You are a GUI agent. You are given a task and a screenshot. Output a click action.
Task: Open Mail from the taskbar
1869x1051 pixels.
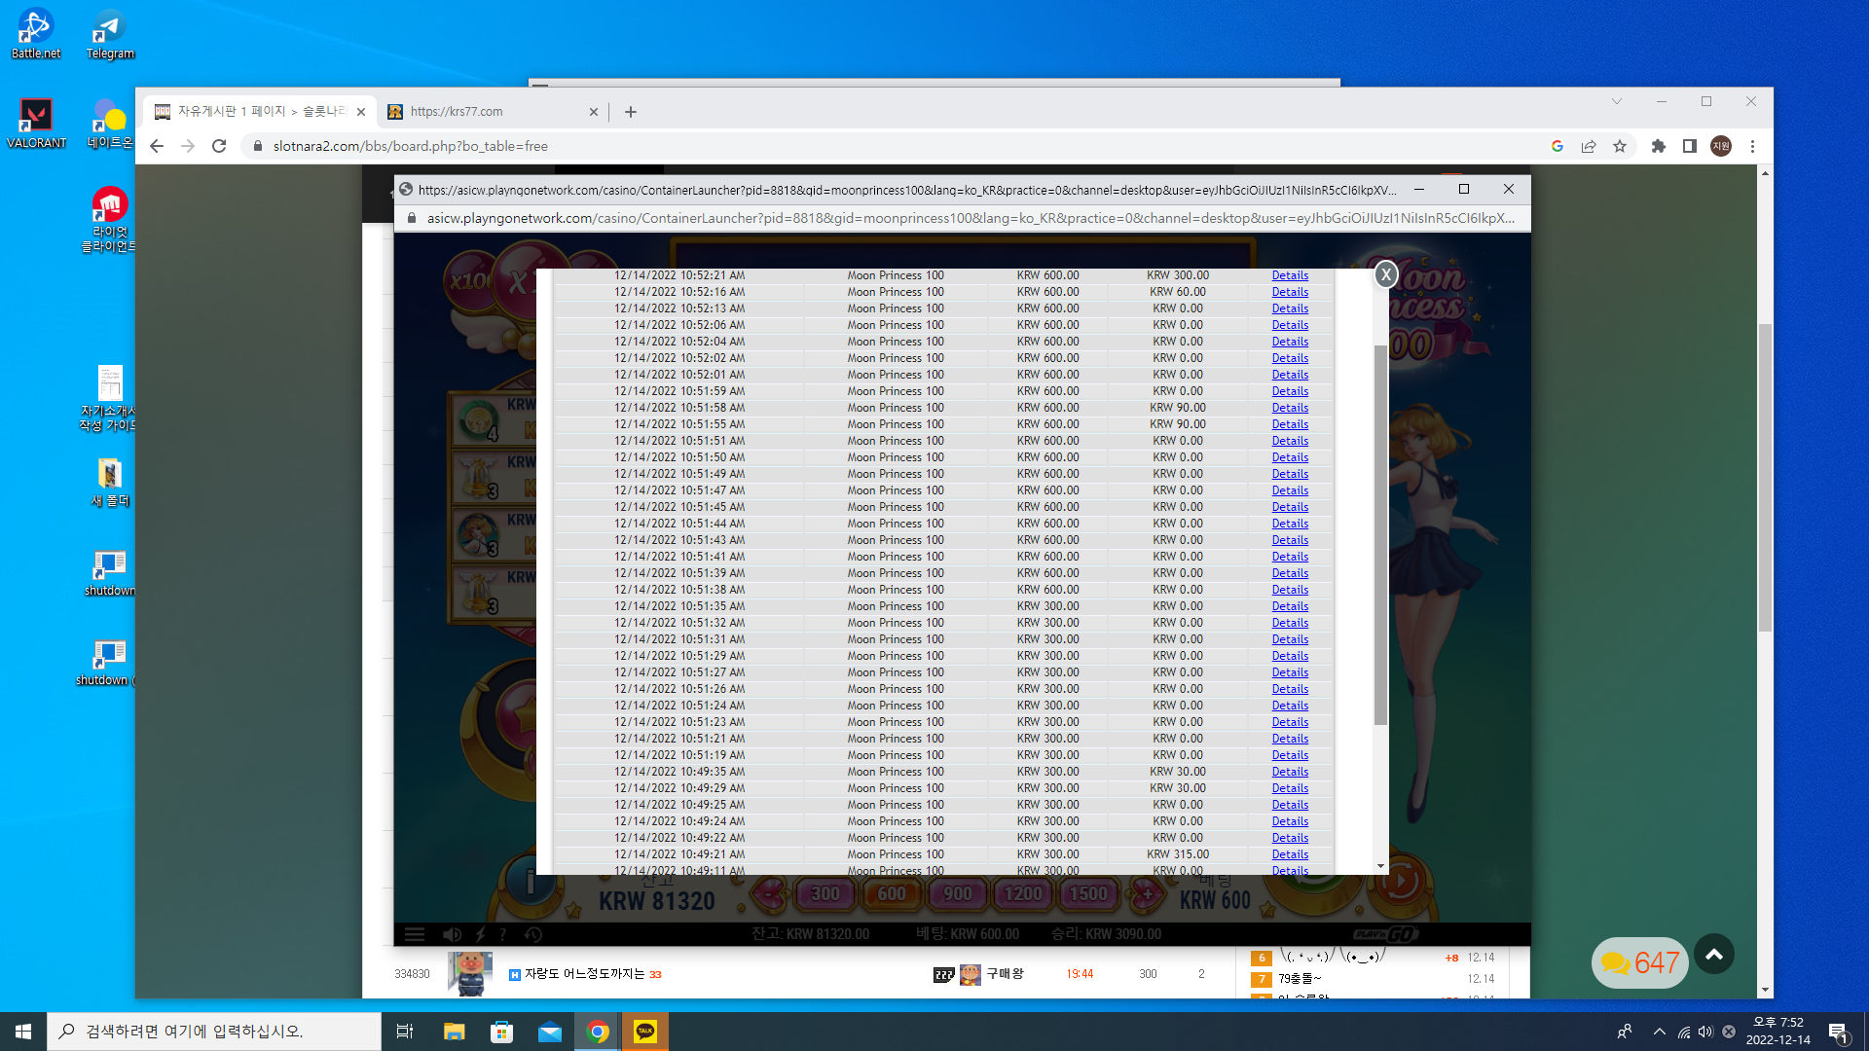(x=550, y=1032)
